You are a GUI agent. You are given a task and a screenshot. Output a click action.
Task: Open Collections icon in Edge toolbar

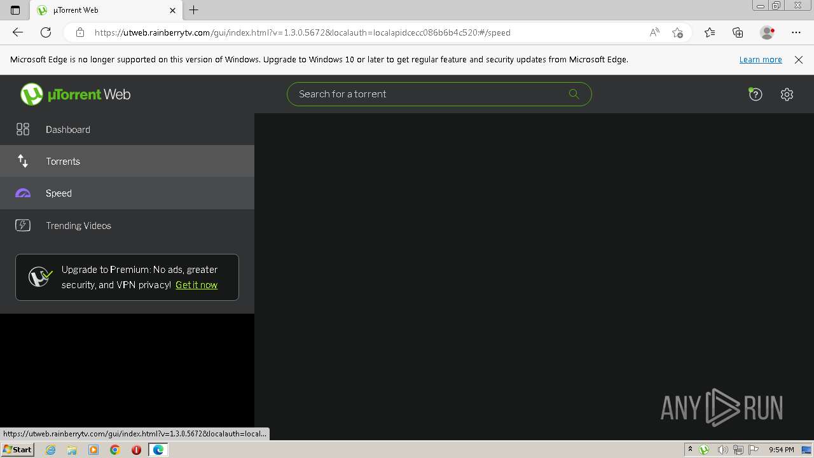point(738,32)
